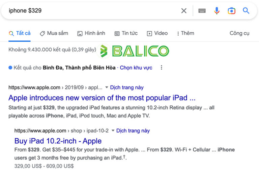Click the snippet starting 'Starting at just $329'
Screen dimensions: 259x178
(111, 112)
